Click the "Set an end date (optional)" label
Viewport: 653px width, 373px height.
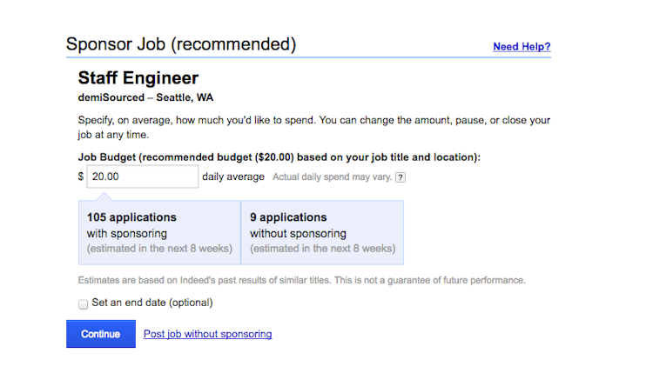pyautogui.click(x=152, y=303)
